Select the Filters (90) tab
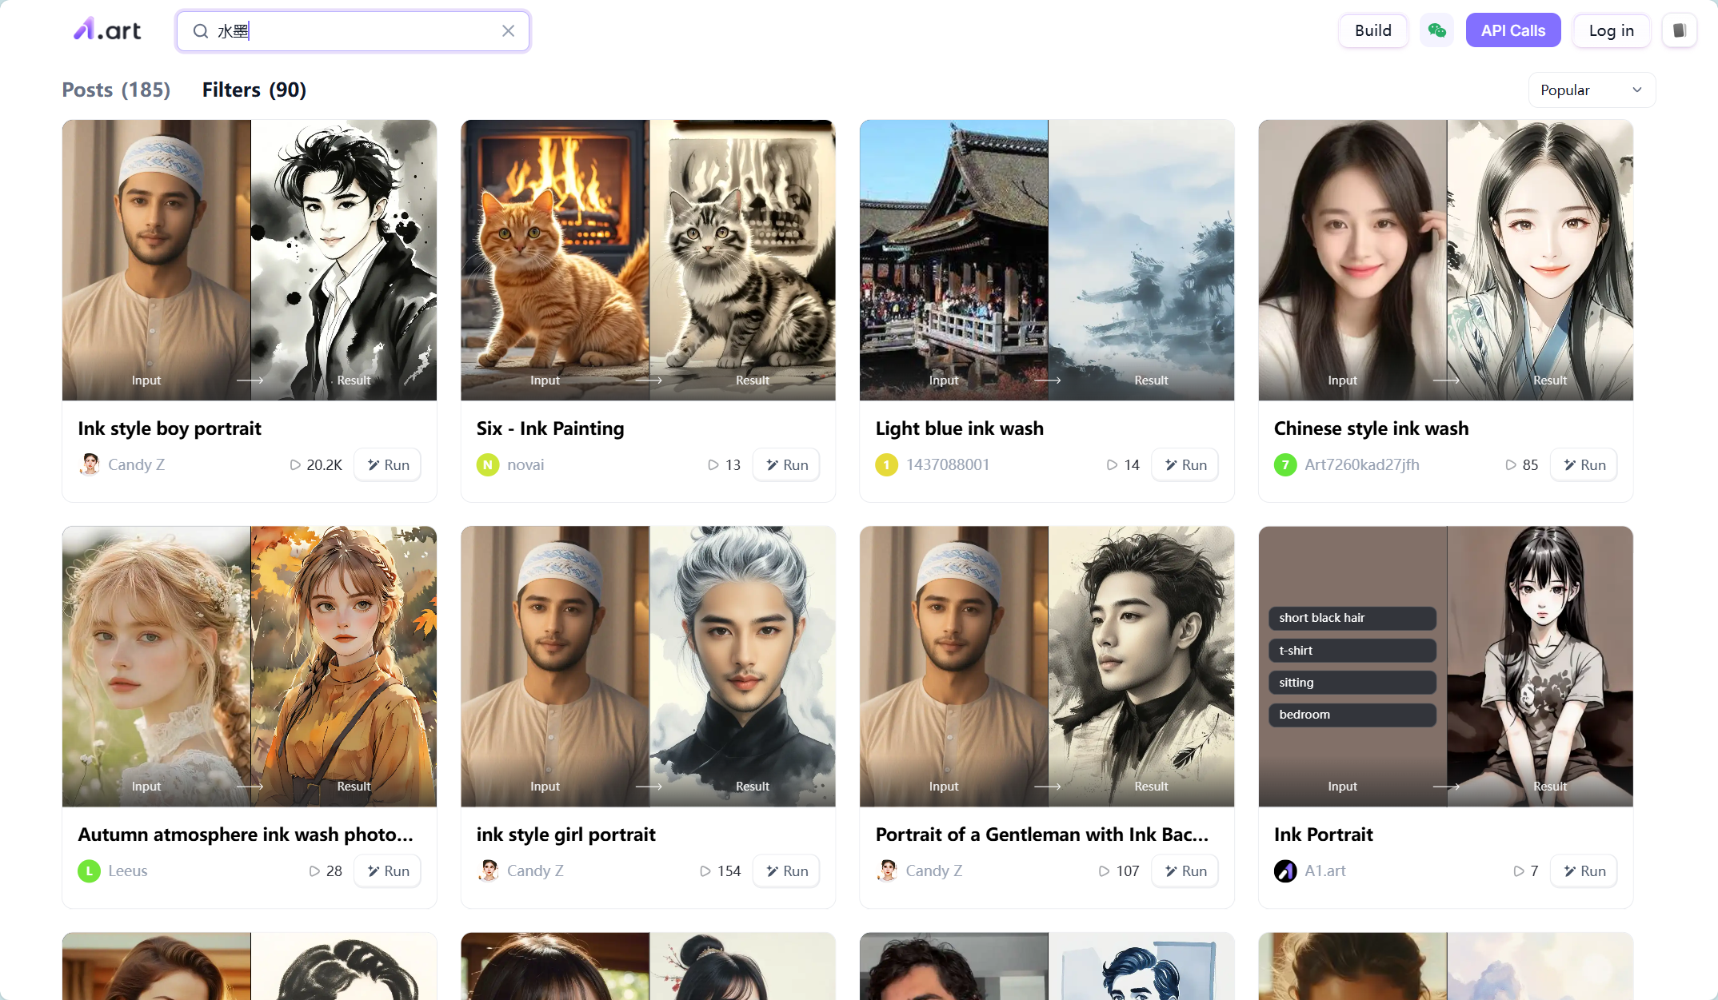The width and height of the screenshot is (1718, 1000). pos(254,90)
